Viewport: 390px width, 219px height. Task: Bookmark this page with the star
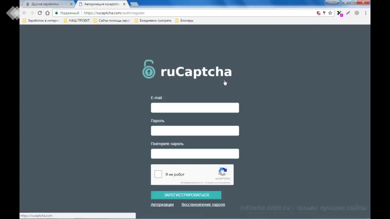tap(330, 13)
